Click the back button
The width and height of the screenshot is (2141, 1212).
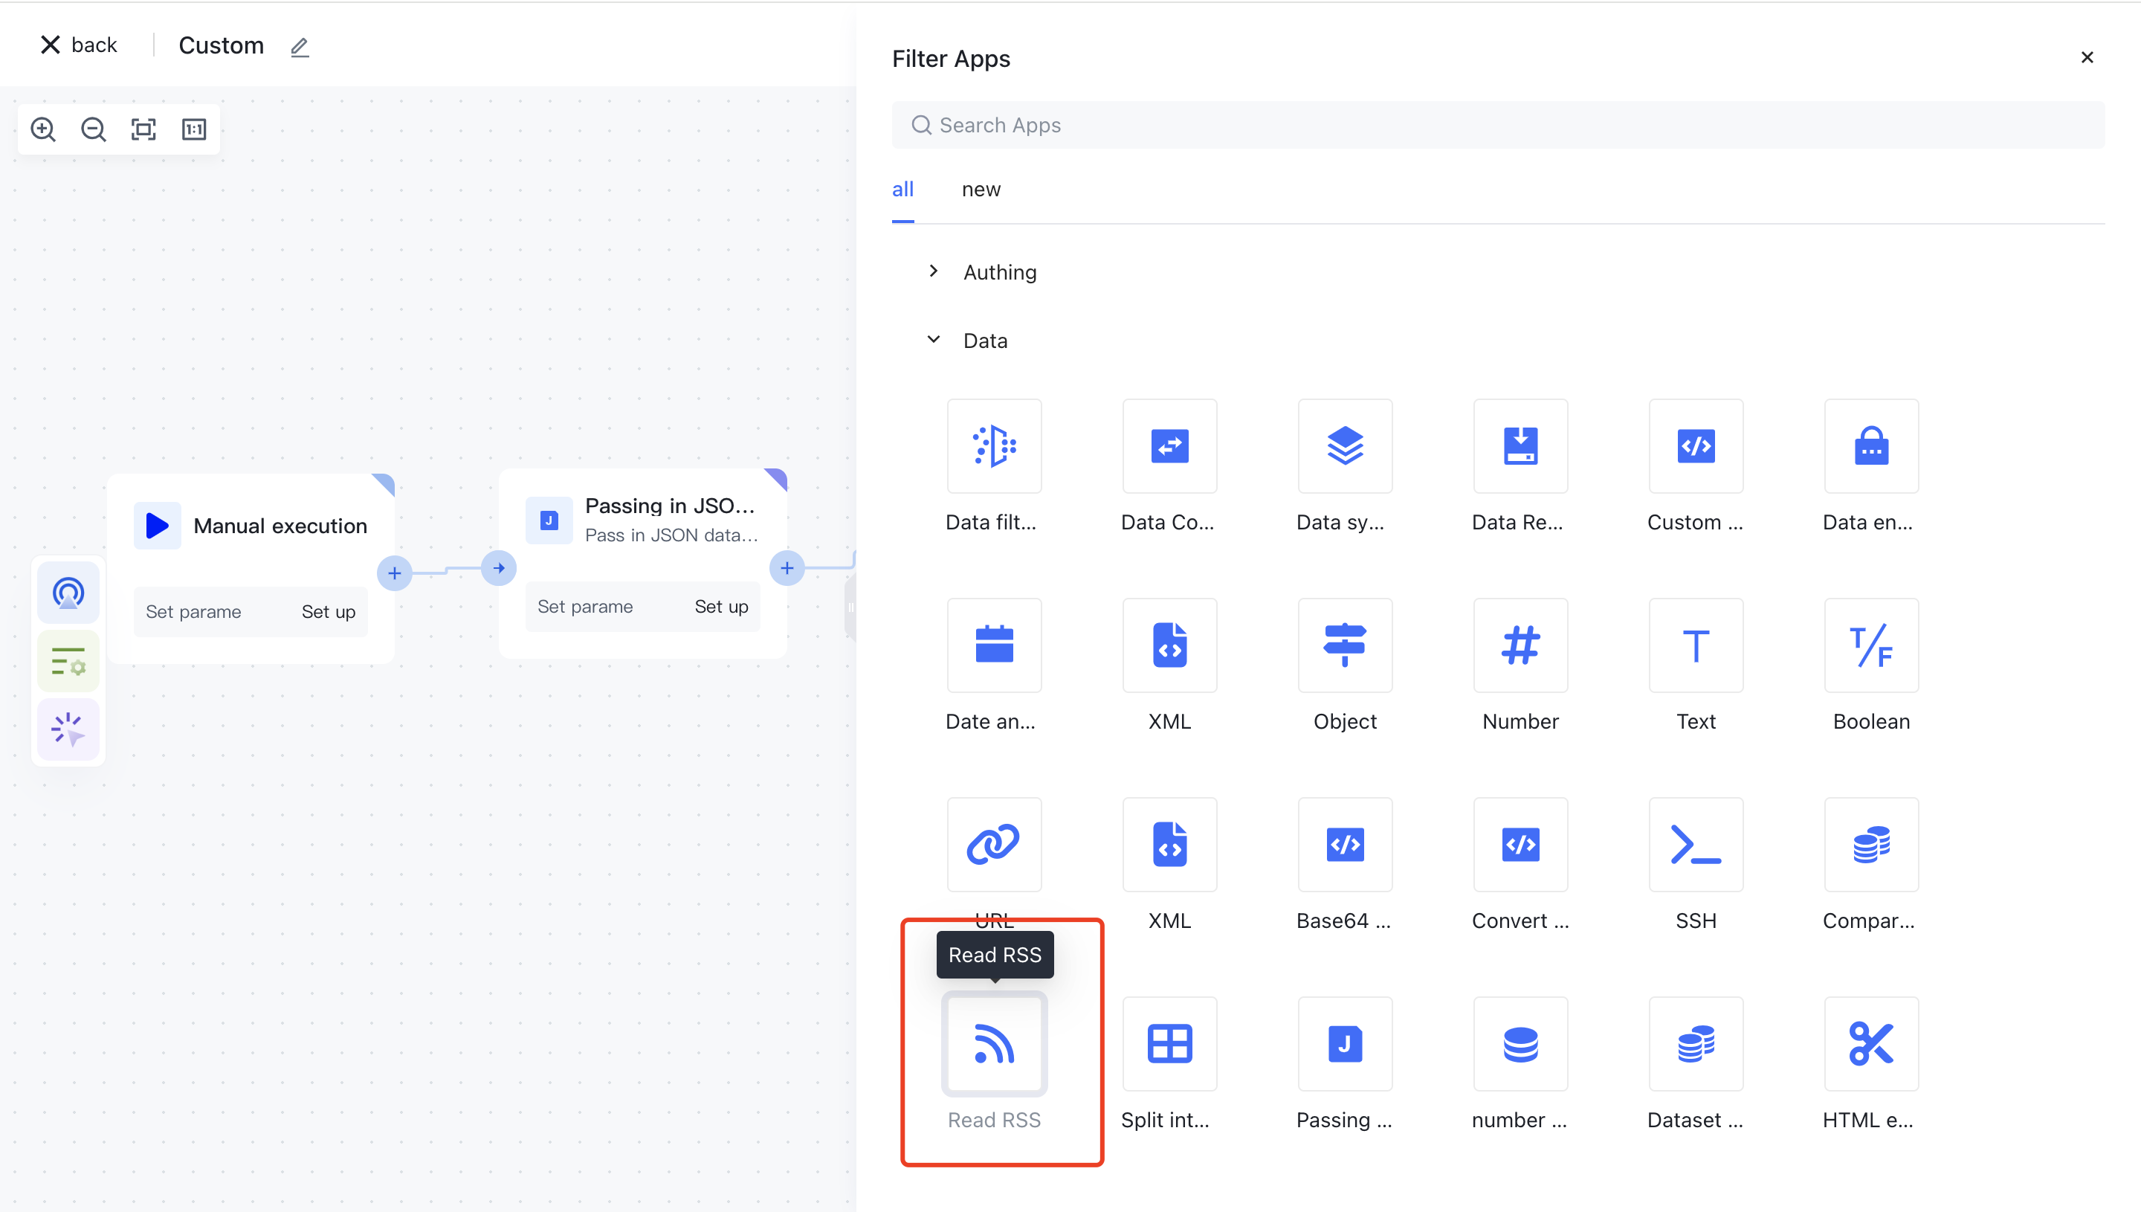click(x=79, y=45)
